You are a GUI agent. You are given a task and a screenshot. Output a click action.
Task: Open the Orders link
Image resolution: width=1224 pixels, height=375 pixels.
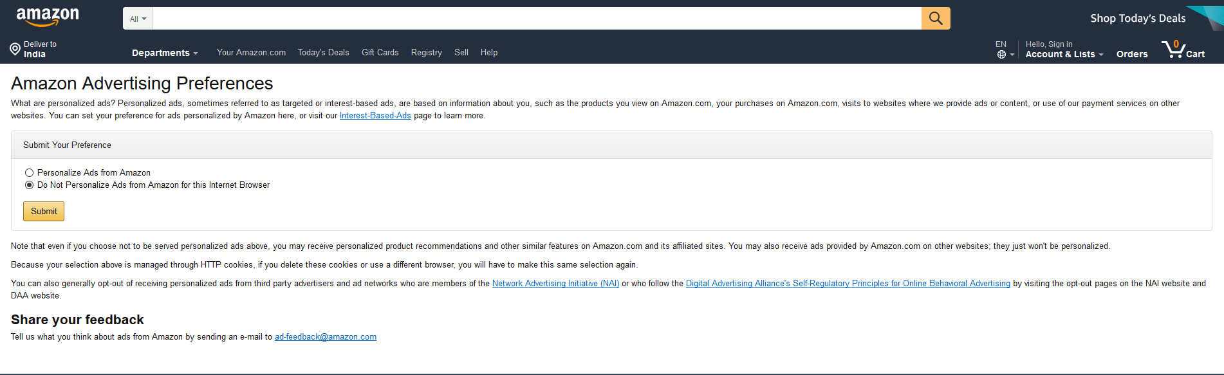(x=1132, y=54)
